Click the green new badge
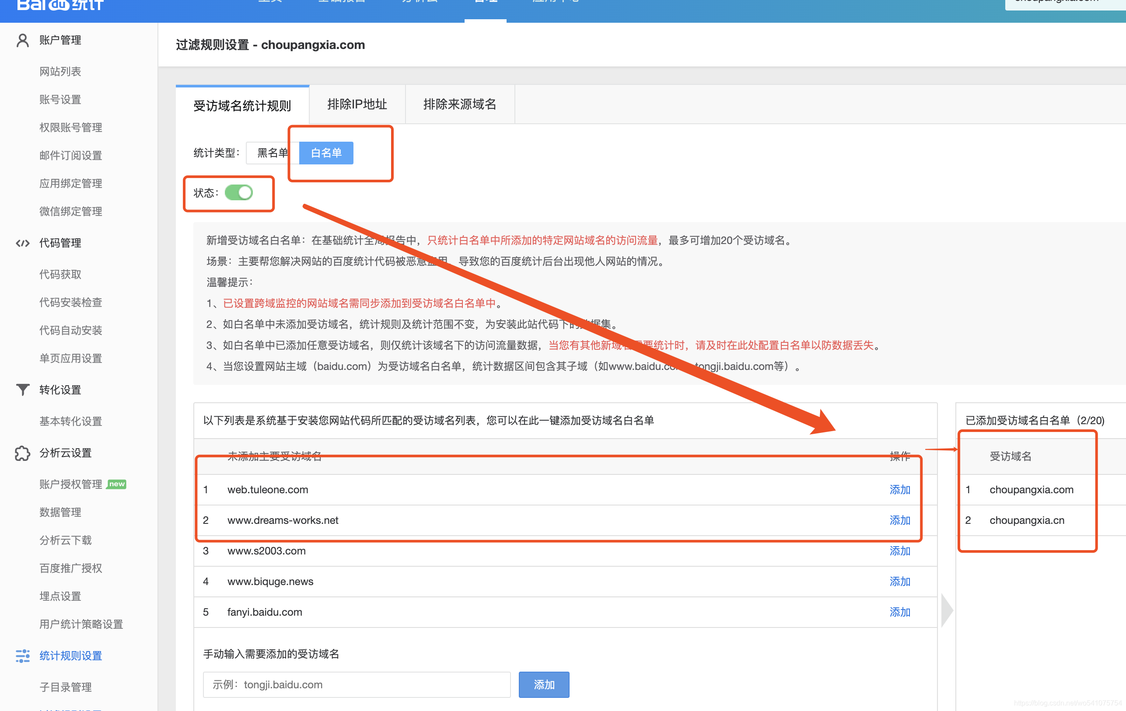 tap(116, 484)
